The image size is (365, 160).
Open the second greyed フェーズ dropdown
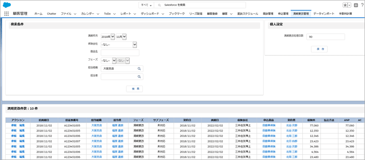[x=122, y=61]
